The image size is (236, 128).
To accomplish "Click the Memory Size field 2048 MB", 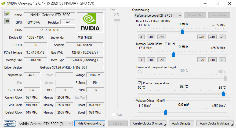I will point(35,60).
